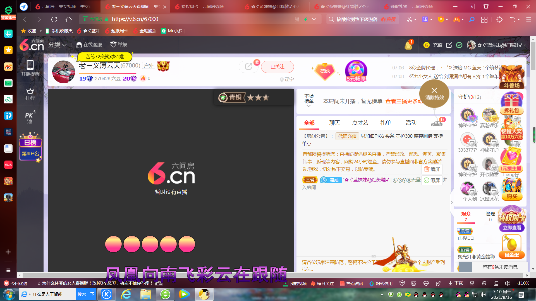Switch to the 聊天 tab
536x301 pixels.
335,123
